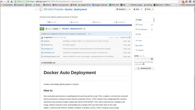The image size is (195, 110).
Task: Click the new file icon beside the path
Action: [84, 29]
